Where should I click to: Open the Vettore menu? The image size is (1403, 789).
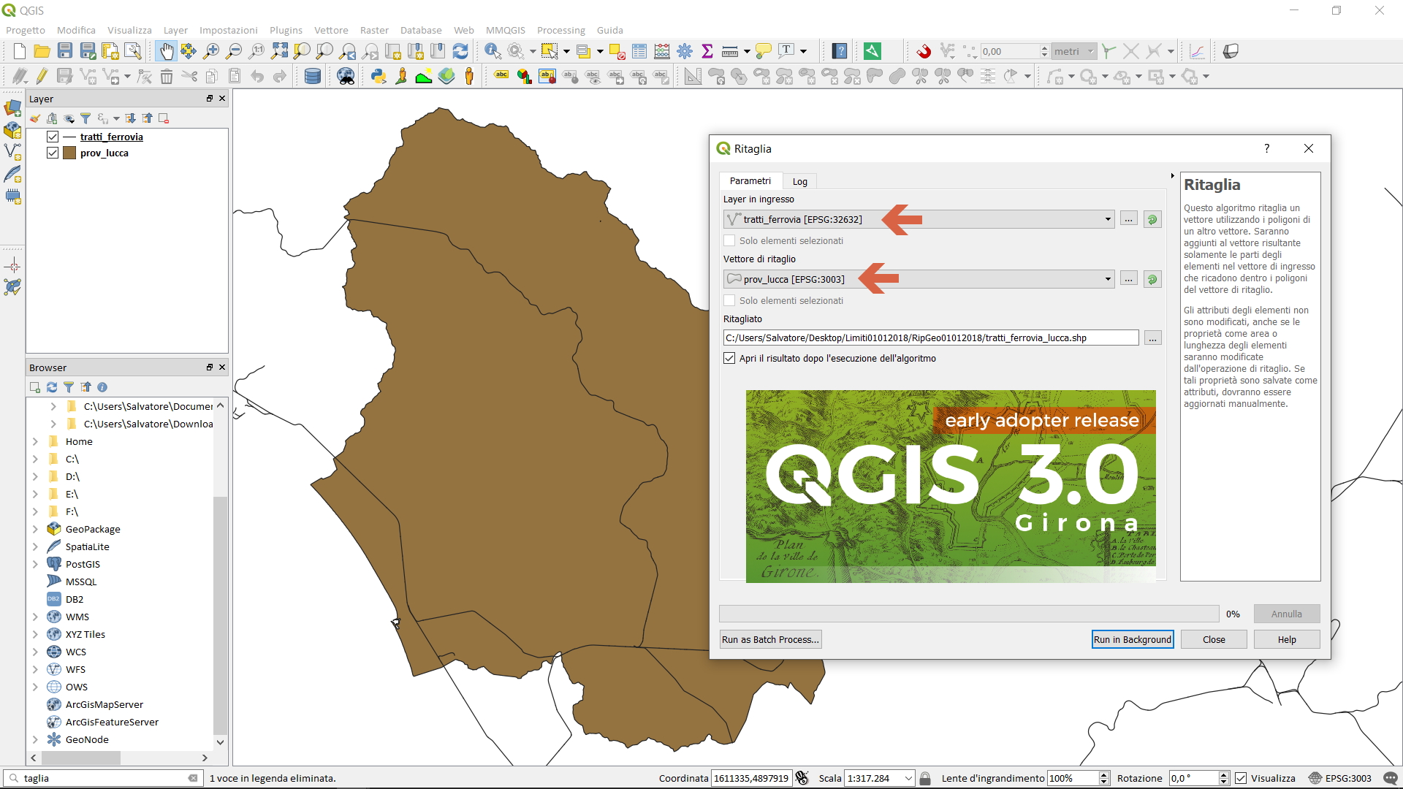click(331, 30)
